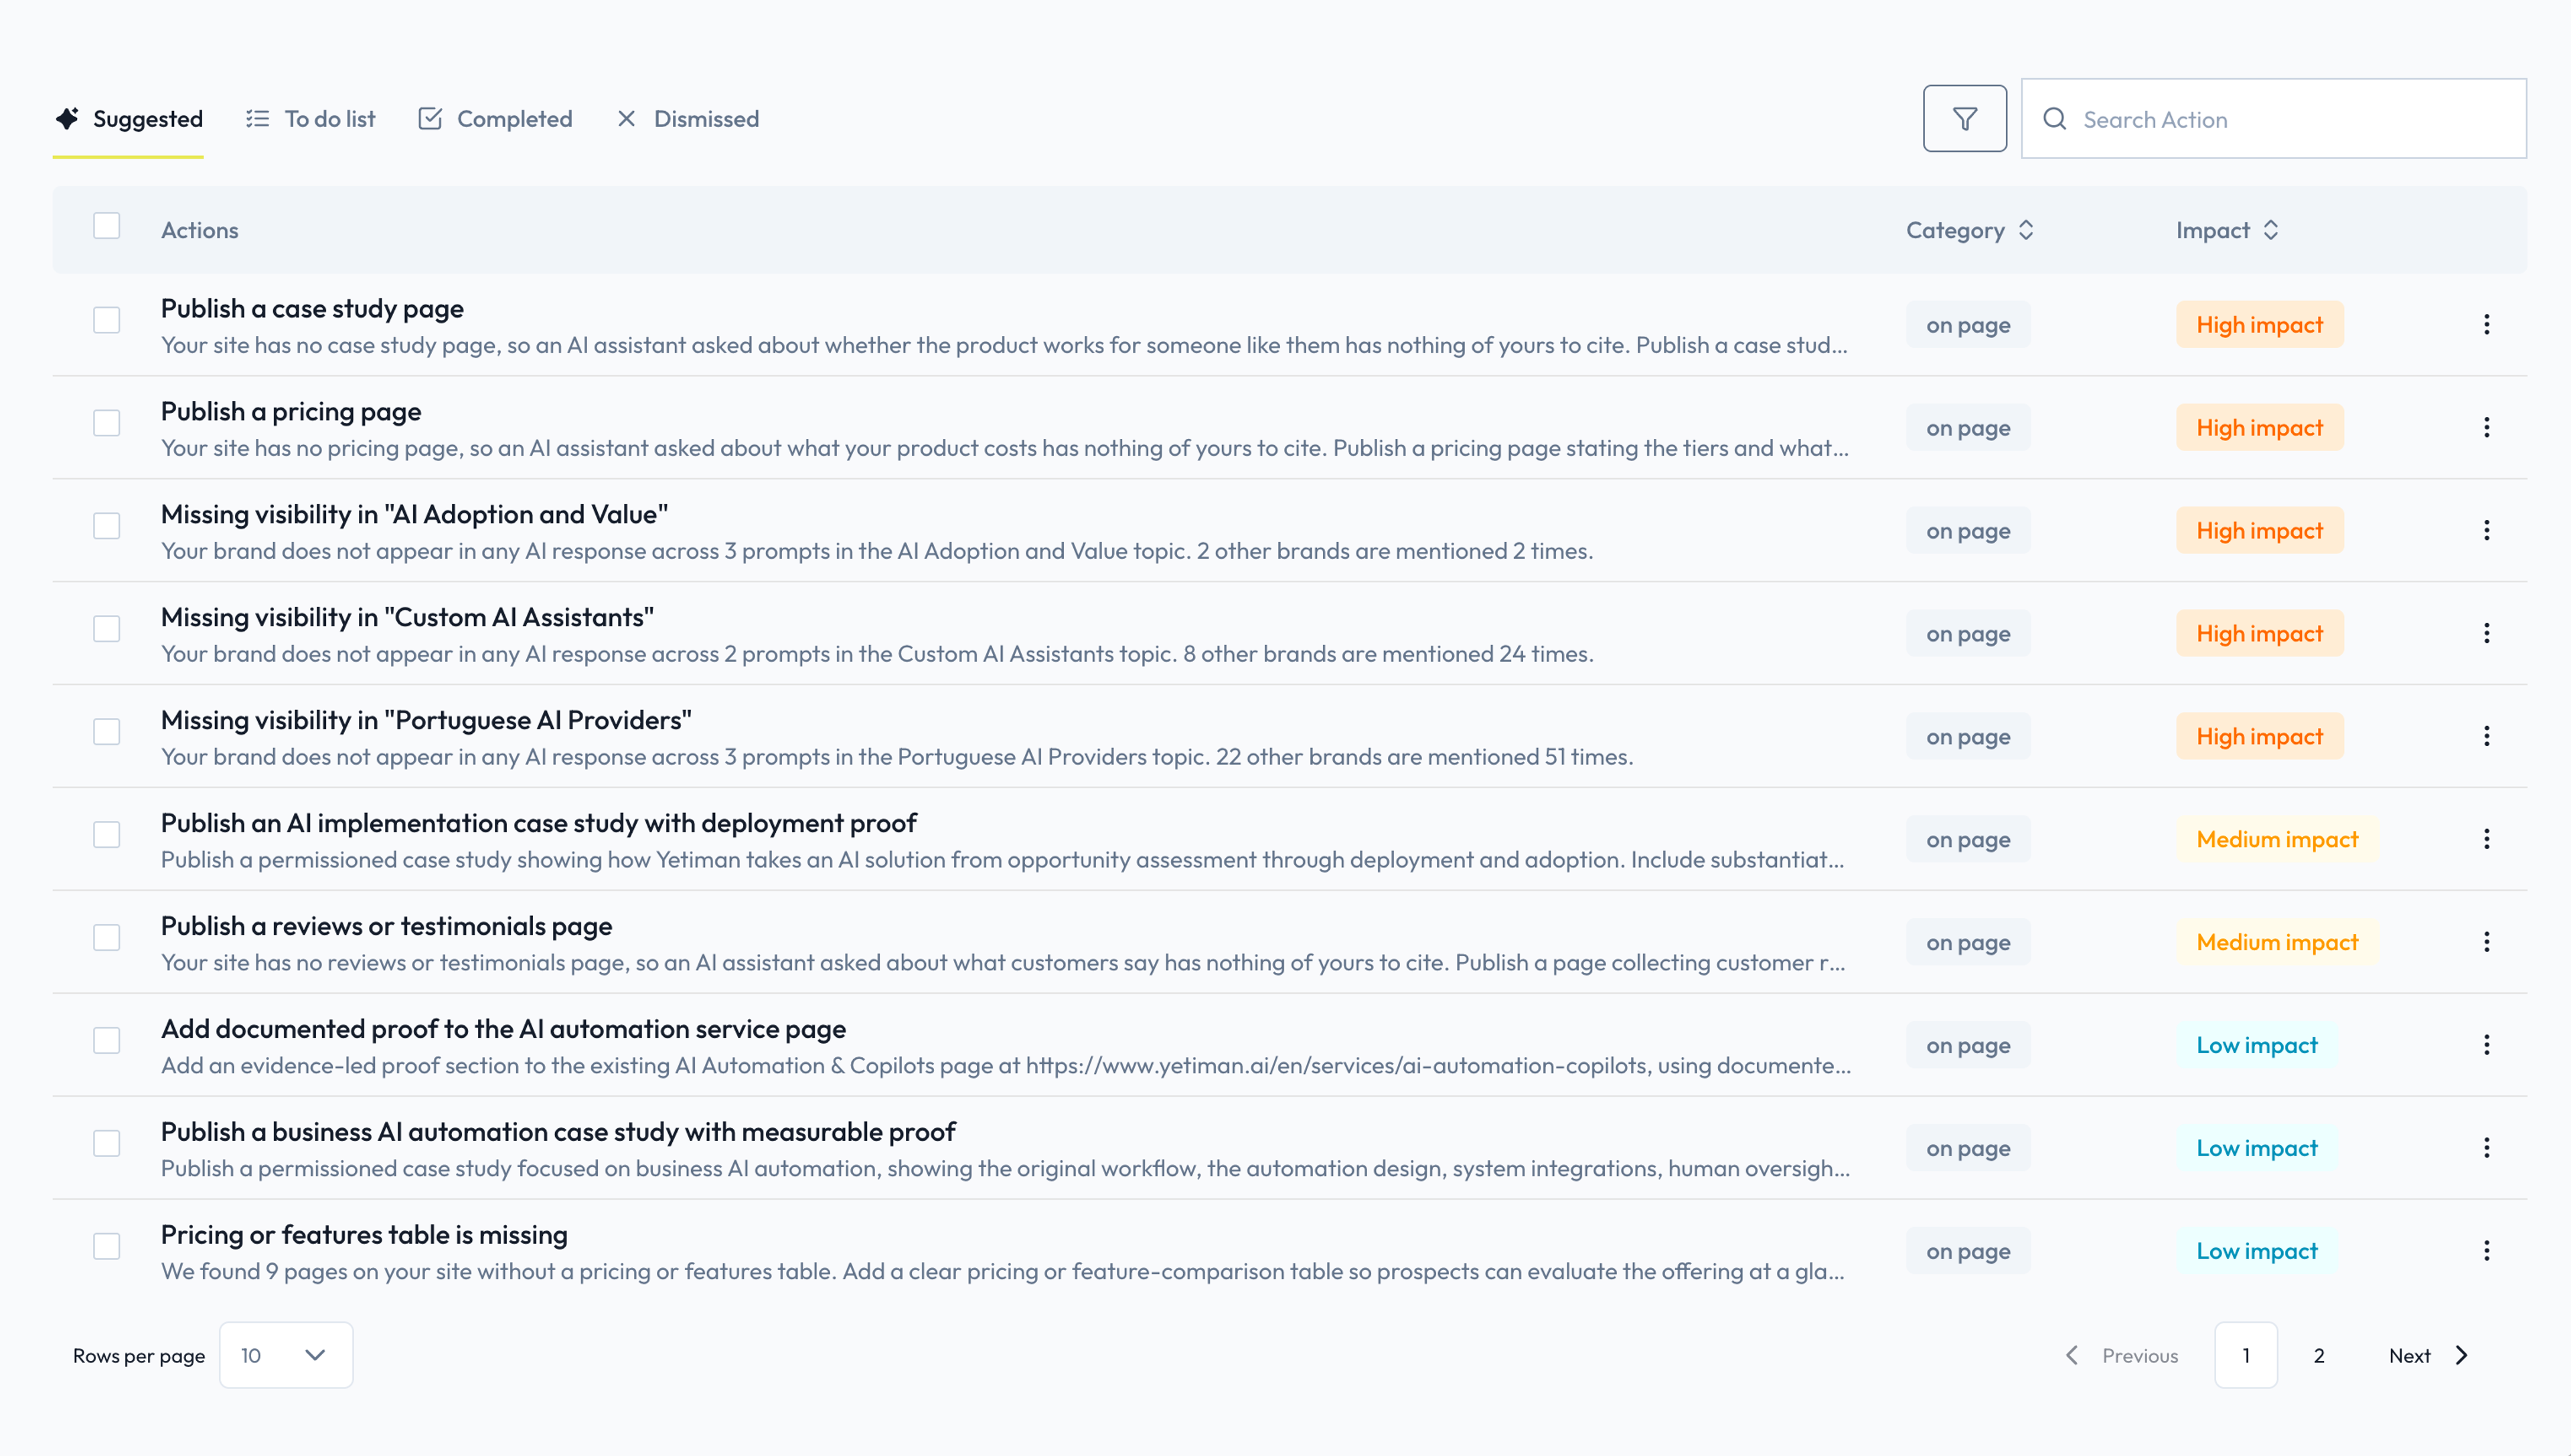Tick checkbox for Missing visibility in AI Adoption and Value
This screenshot has width=2571, height=1456.
pos(106,526)
